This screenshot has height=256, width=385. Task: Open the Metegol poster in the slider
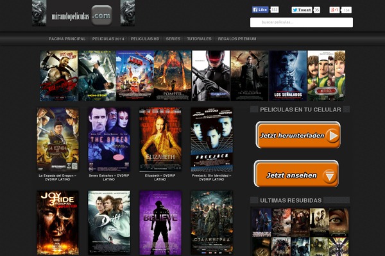pyautogui.click(x=327, y=76)
